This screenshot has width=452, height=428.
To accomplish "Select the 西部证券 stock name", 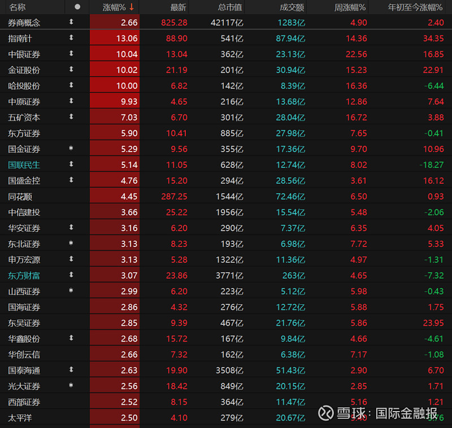I will coord(24,402).
